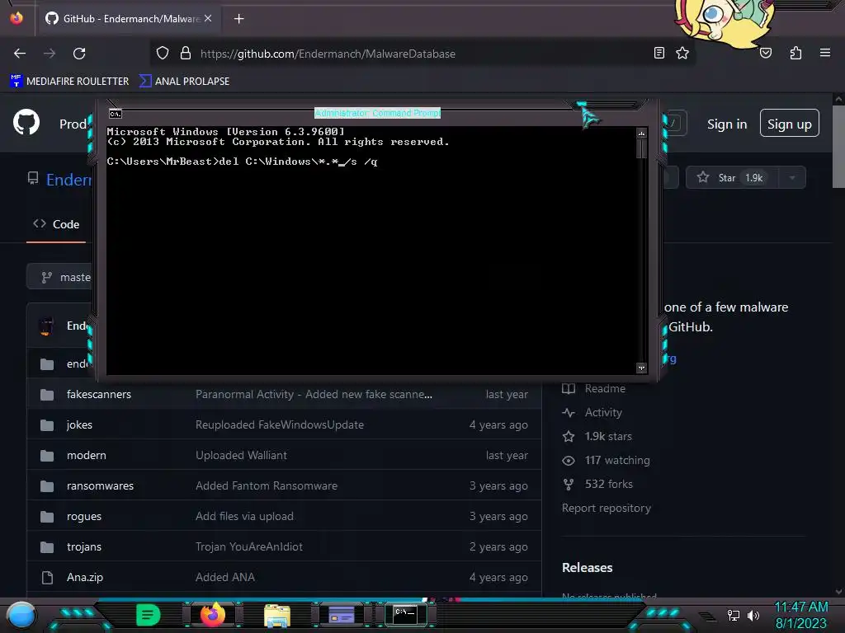Close the GitHub Endermanch browser tab

[x=208, y=18]
